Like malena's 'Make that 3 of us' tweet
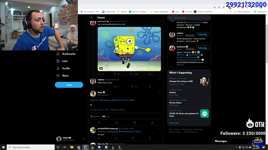This screenshot has height=150, width=268. (132, 87)
